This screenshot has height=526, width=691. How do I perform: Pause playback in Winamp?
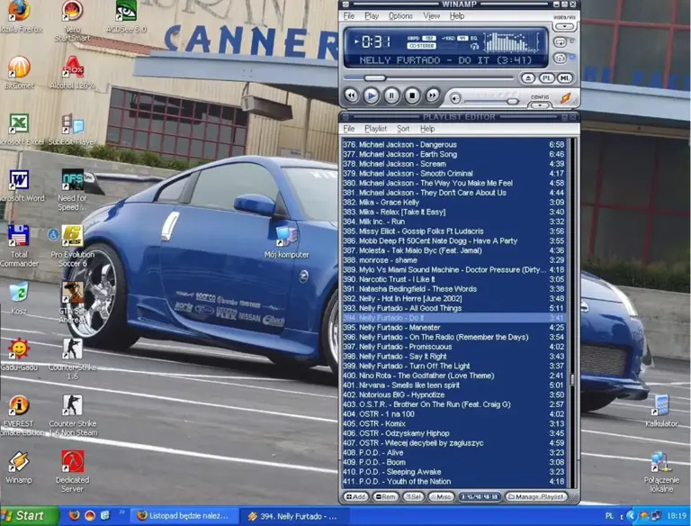391,95
